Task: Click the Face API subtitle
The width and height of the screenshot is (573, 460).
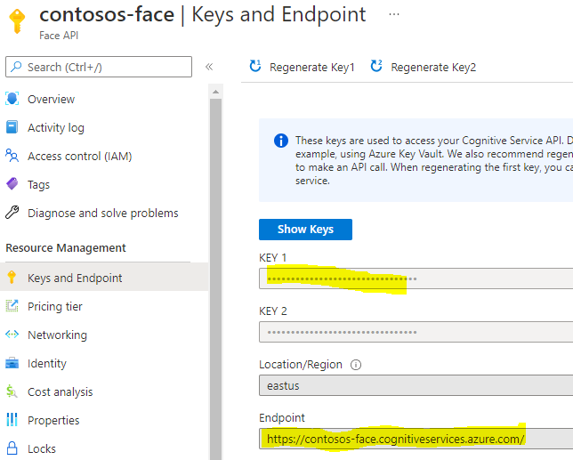Action: pos(59,36)
